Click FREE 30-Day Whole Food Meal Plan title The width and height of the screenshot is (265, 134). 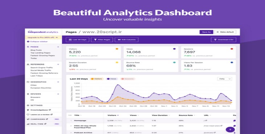pyautogui.click(x=85, y=127)
